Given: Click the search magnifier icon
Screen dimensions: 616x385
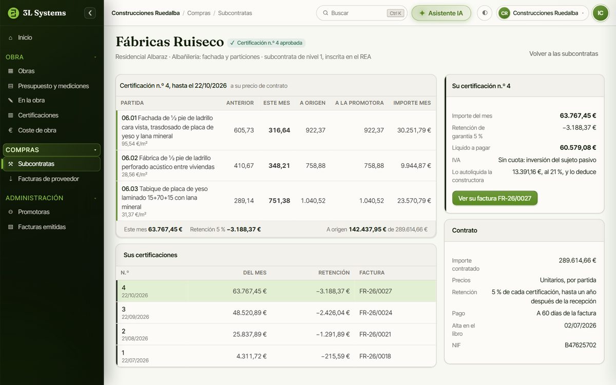Looking at the screenshot, I should coord(325,13).
